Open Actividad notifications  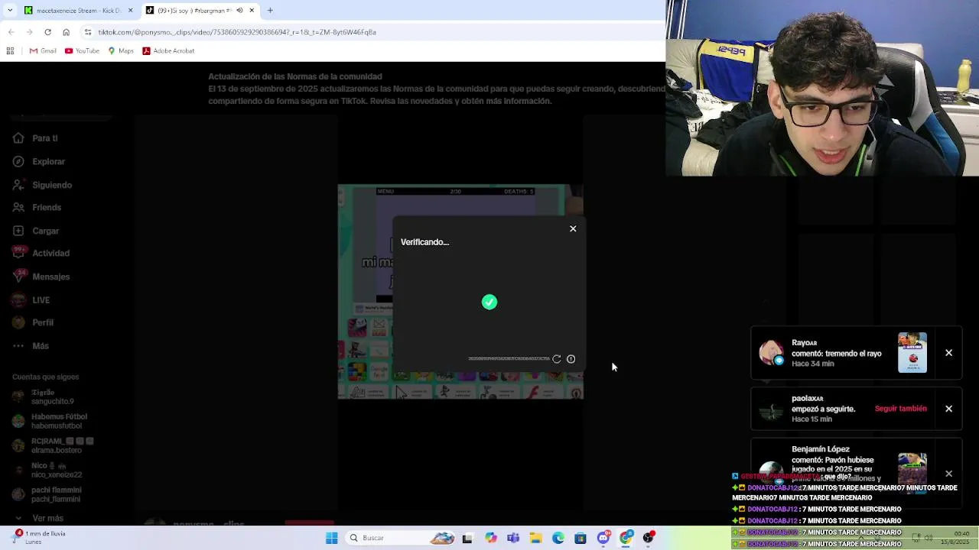click(x=41, y=254)
